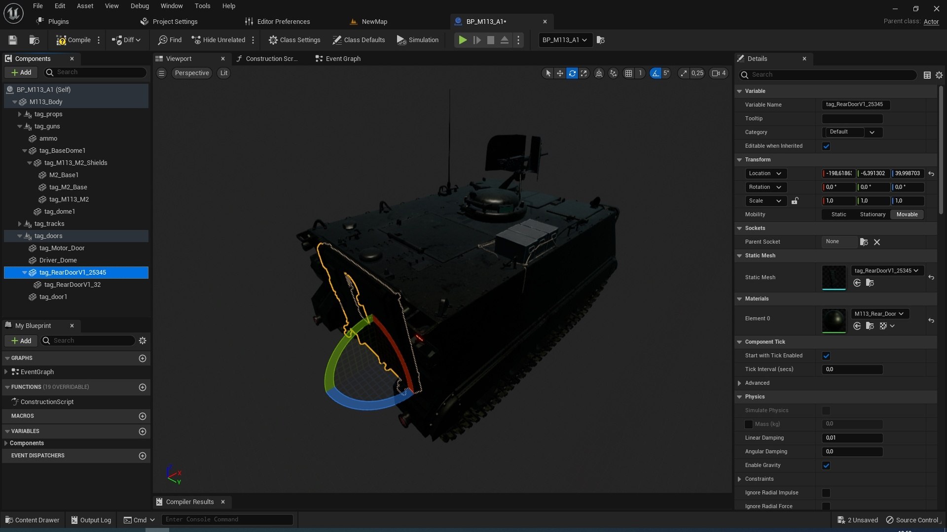Expand the tag_props tree node
947x532 pixels.
pos(20,114)
